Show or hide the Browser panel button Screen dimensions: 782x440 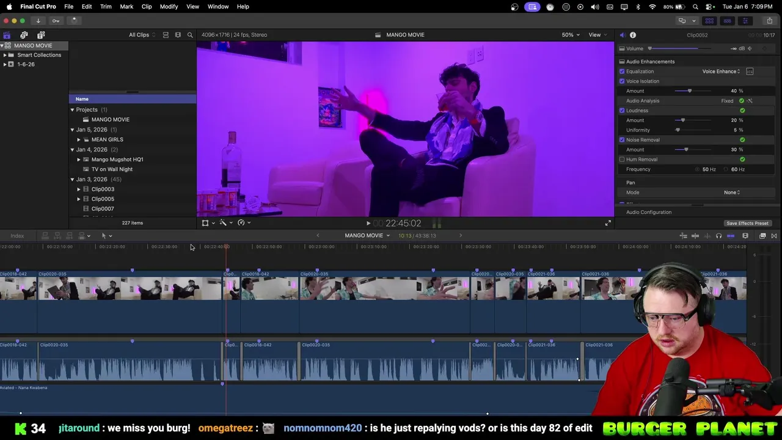click(x=709, y=21)
